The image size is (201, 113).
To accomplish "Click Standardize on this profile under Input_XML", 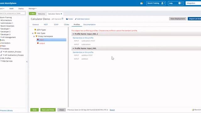I will pyautogui.click(x=83, y=52).
